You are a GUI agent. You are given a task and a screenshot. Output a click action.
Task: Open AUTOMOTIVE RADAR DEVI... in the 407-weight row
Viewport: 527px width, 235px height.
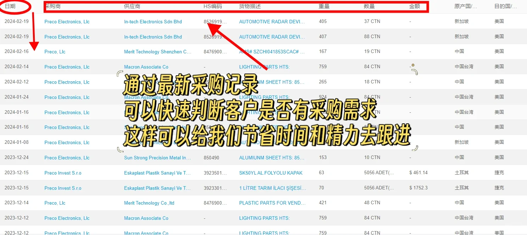pos(272,37)
